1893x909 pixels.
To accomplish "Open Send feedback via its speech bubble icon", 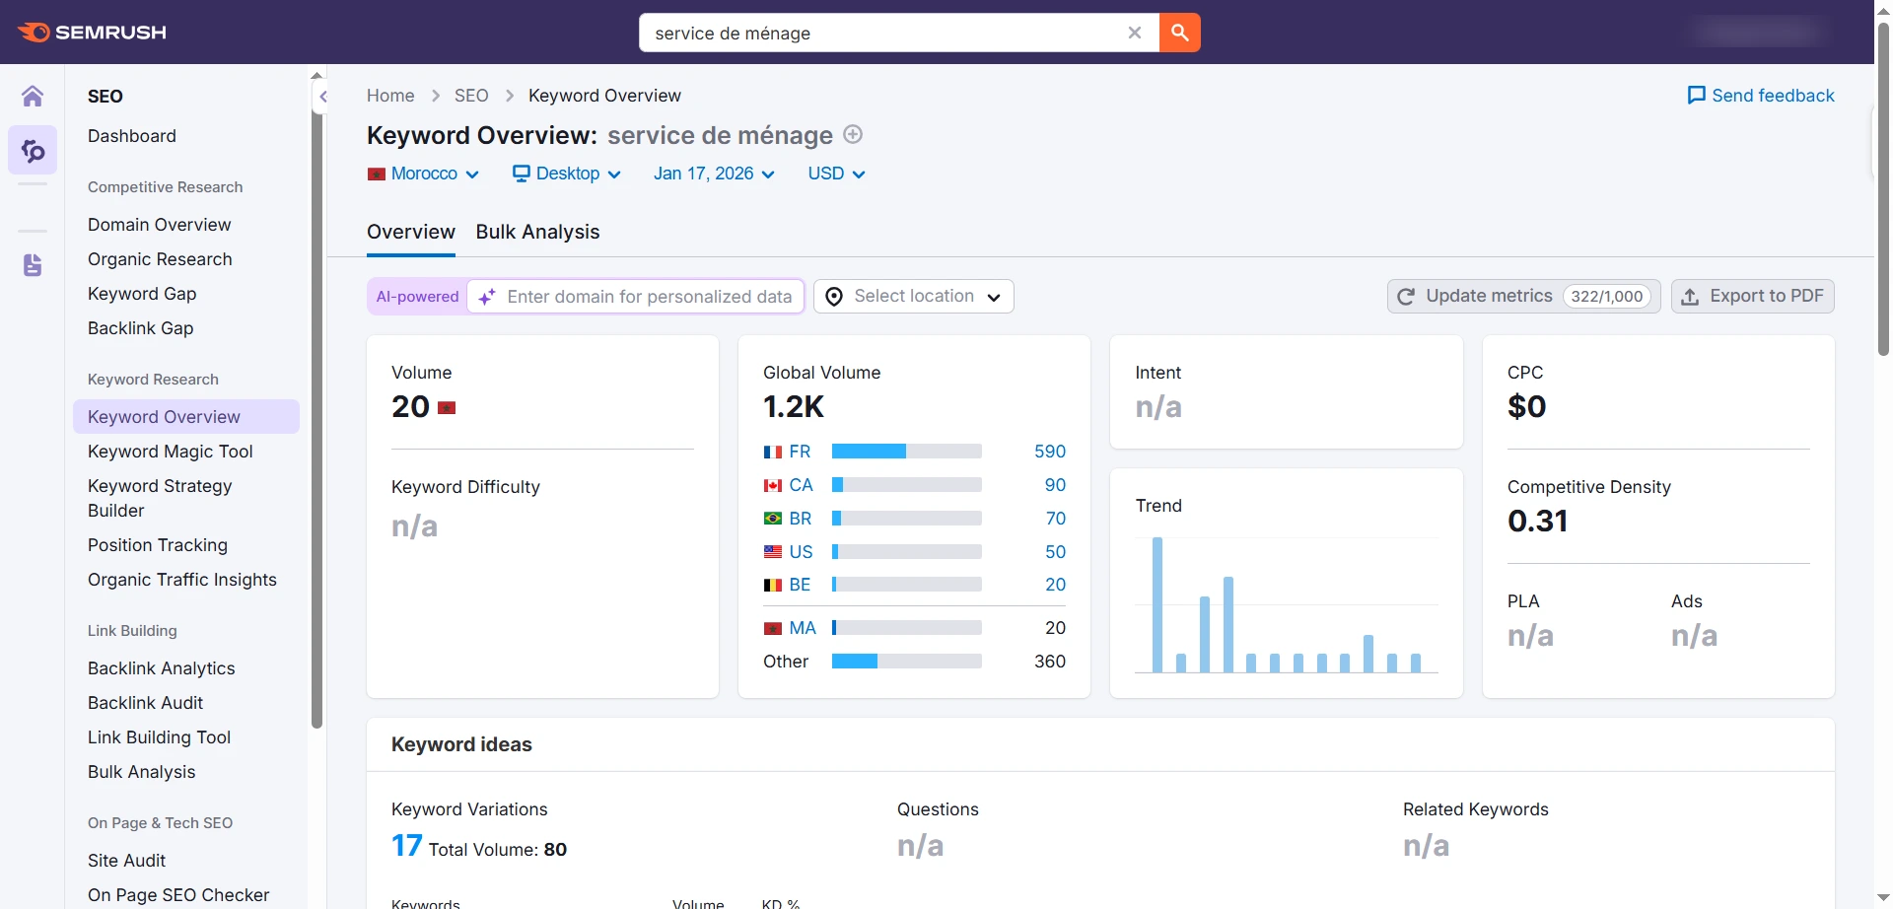I will pyautogui.click(x=1697, y=95).
